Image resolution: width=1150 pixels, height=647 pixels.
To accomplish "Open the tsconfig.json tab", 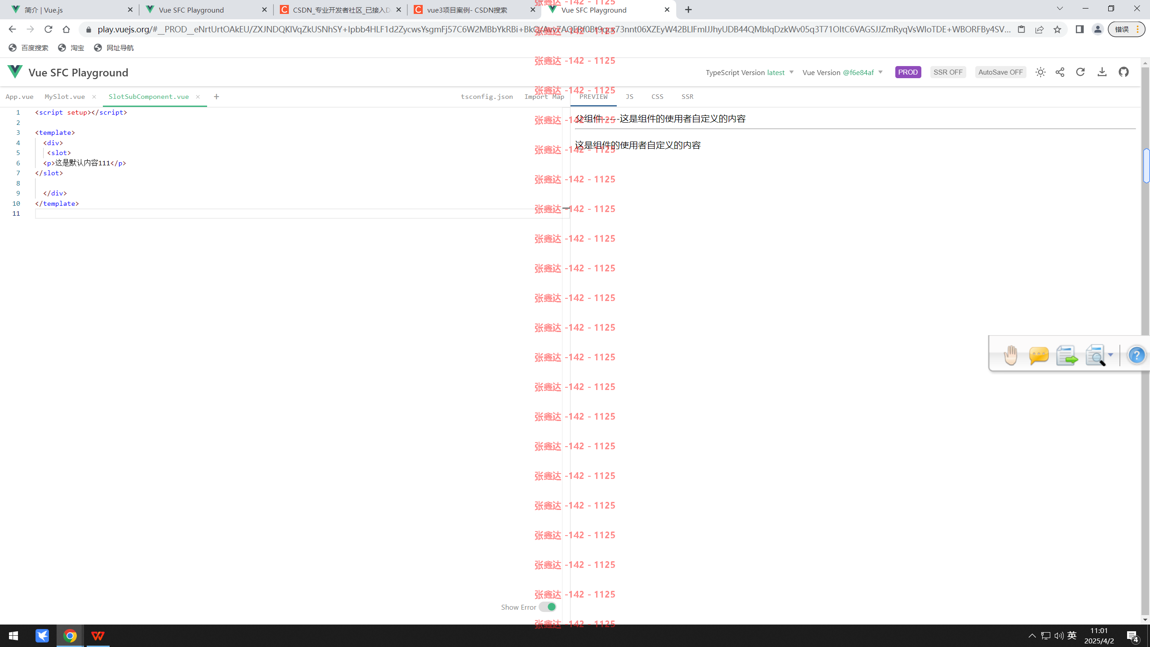I will [487, 97].
